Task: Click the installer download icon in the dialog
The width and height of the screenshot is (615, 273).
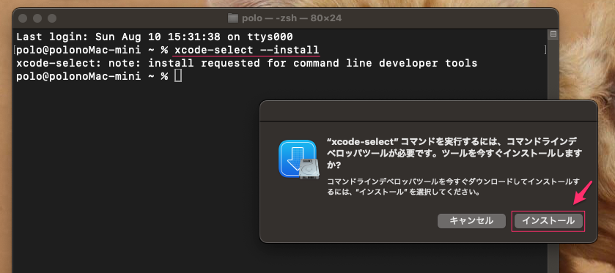Action: (299, 159)
